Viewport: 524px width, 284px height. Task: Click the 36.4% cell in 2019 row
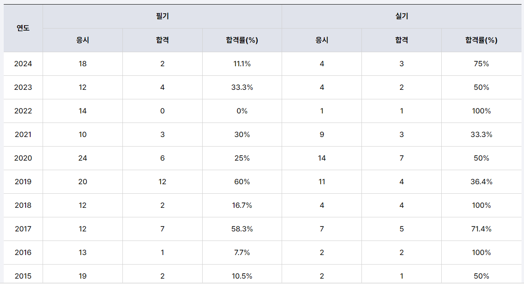481,182
